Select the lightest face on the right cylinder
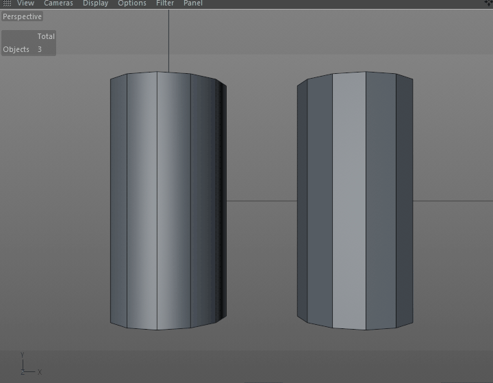This screenshot has width=493, height=383. point(349,201)
